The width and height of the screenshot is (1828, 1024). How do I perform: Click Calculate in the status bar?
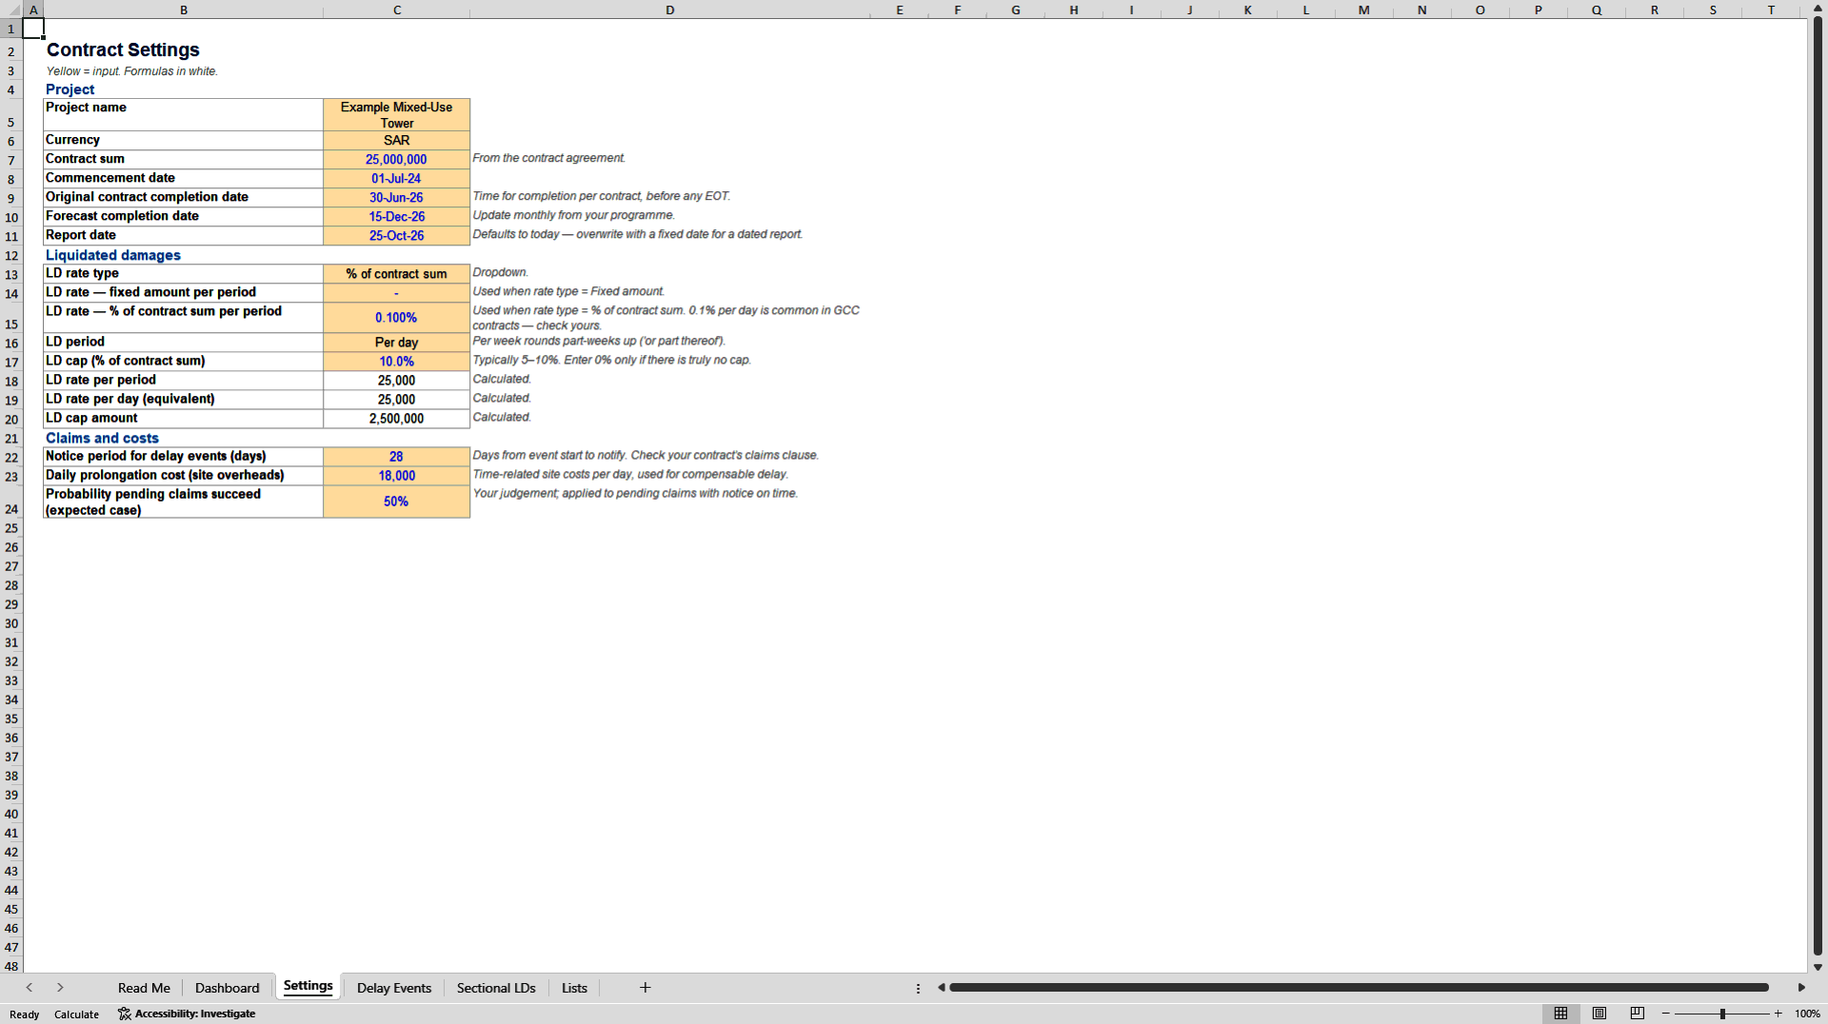pos(76,1014)
